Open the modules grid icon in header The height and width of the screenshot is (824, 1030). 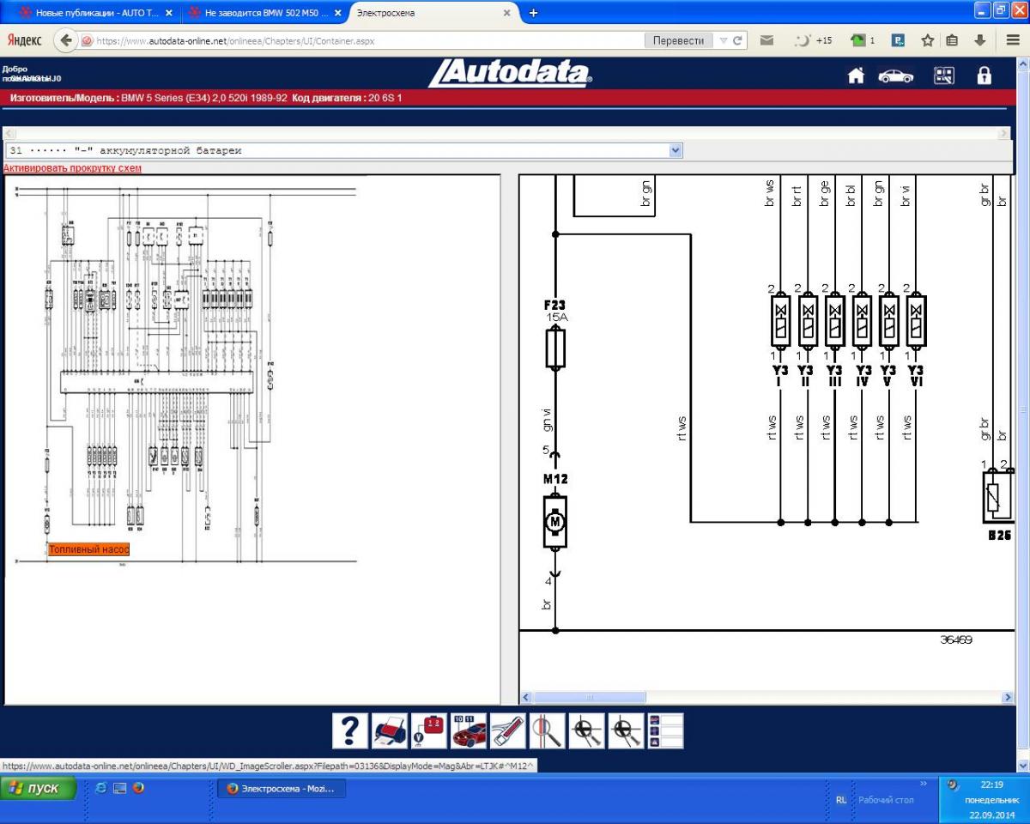coord(944,76)
